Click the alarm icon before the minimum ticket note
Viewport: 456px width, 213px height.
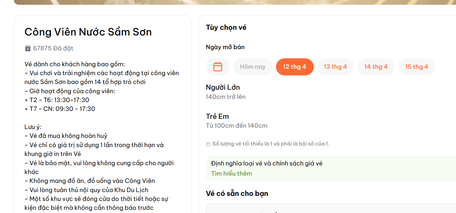(208, 144)
